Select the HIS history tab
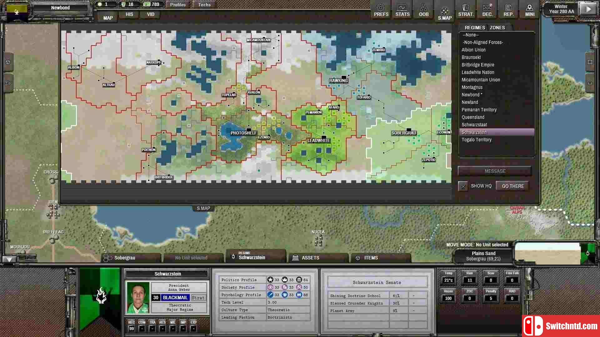The image size is (600, 337). click(129, 14)
